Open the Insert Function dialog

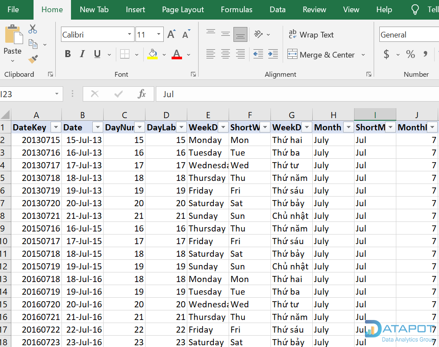coord(142,94)
